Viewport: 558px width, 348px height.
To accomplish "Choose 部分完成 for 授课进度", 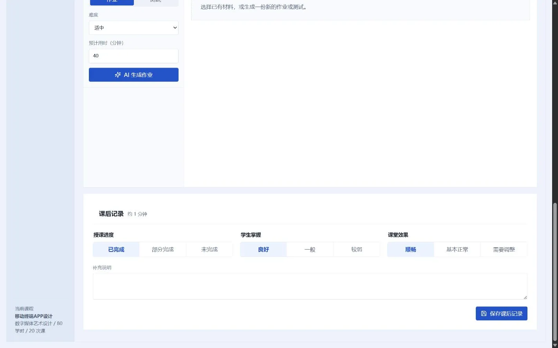I will pyautogui.click(x=163, y=250).
